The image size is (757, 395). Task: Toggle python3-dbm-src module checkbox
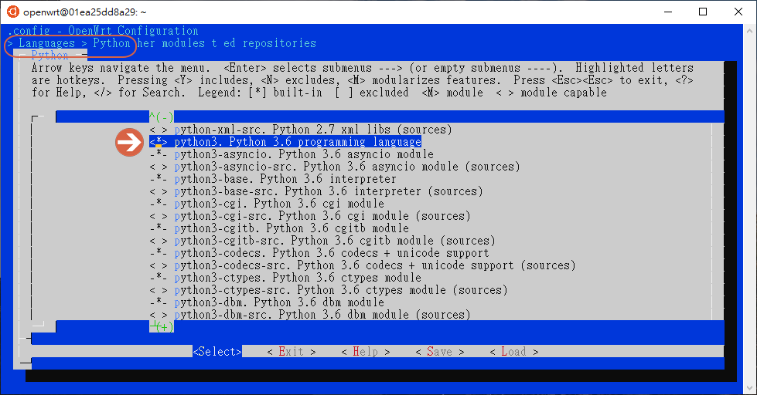(x=159, y=315)
